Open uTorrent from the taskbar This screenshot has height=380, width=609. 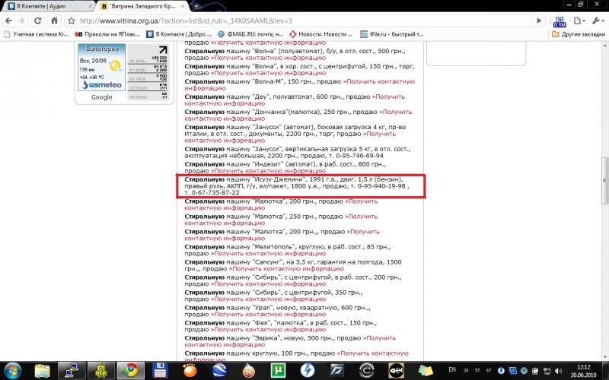278,370
